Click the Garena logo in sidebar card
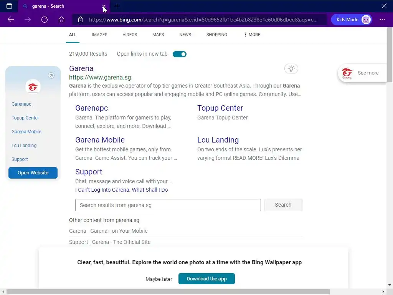 [x=33, y=87]
